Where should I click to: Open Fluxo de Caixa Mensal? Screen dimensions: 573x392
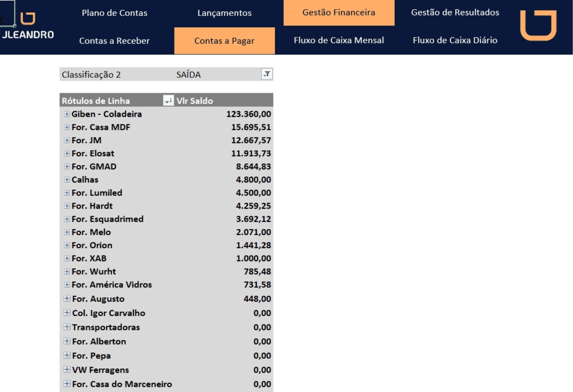(x=339, y=40)
